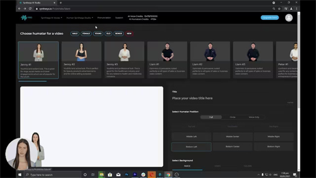
Task: Open the browser extensions icon
Action: pos(286,9)
